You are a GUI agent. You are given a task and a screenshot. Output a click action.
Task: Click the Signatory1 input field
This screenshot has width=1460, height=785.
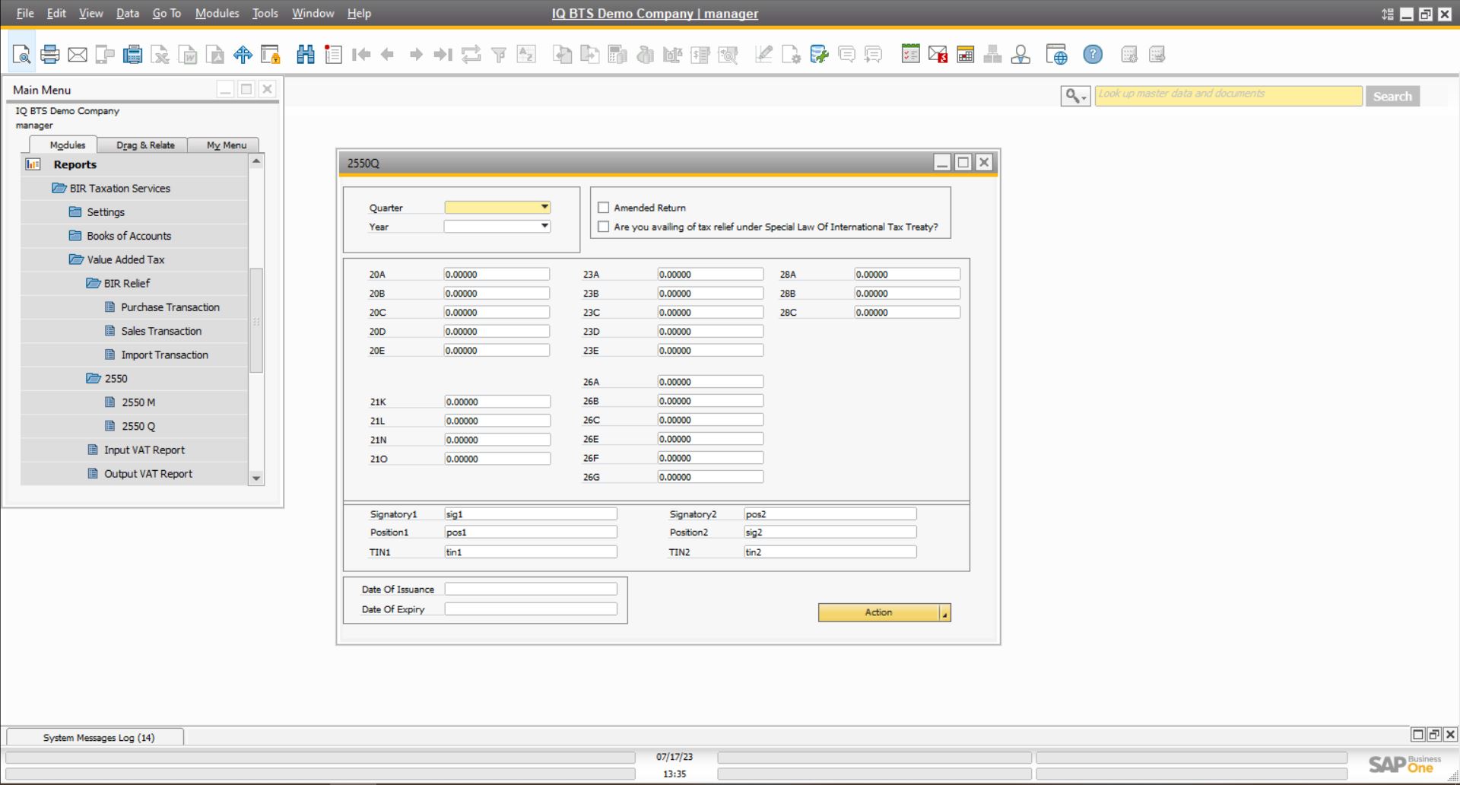531,514
